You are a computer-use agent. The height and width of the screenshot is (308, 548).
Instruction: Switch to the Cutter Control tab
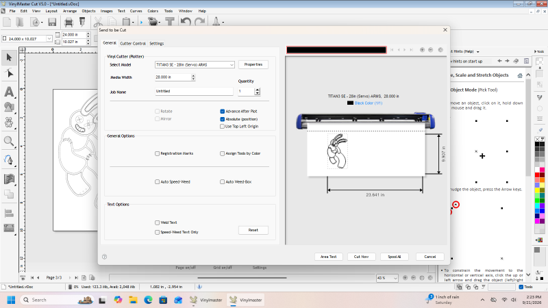[x=133, y=44]
